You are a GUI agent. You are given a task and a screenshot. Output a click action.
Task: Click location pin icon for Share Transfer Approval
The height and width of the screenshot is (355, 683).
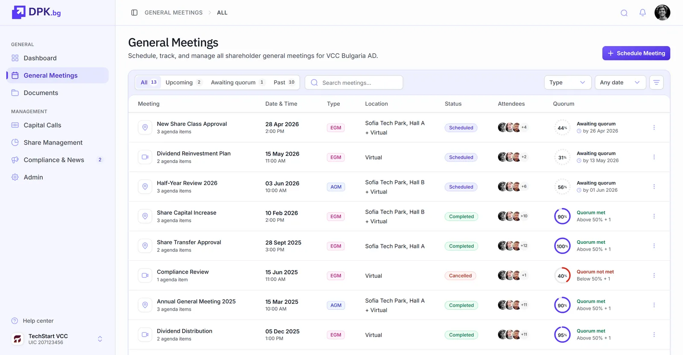tap(145, 246)
